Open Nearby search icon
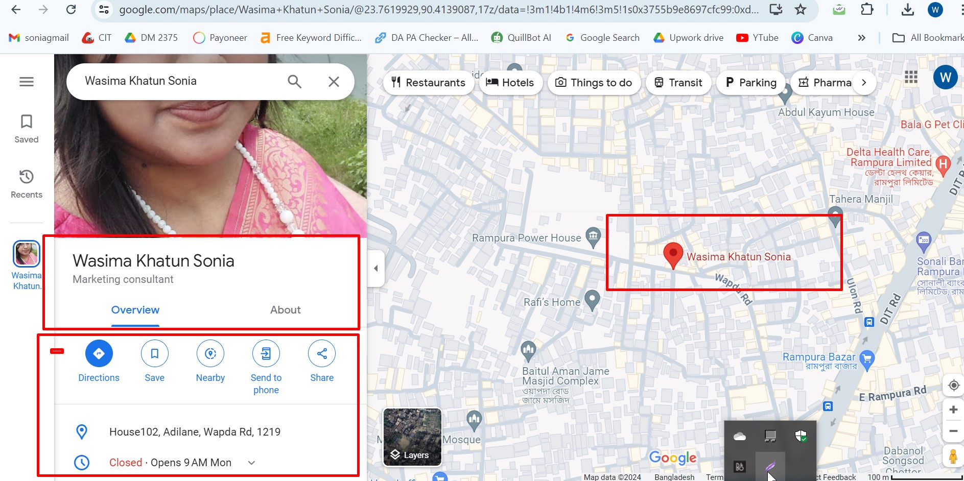The height and width of the screenshot is (481, 964). (x=210, y=353)
